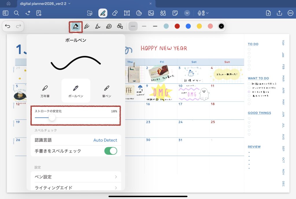Select the Text box tool
Screen dimensions: 296x199
coord(127,13)
